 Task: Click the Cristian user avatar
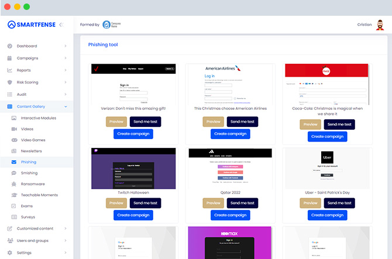(x=380, y=25)
